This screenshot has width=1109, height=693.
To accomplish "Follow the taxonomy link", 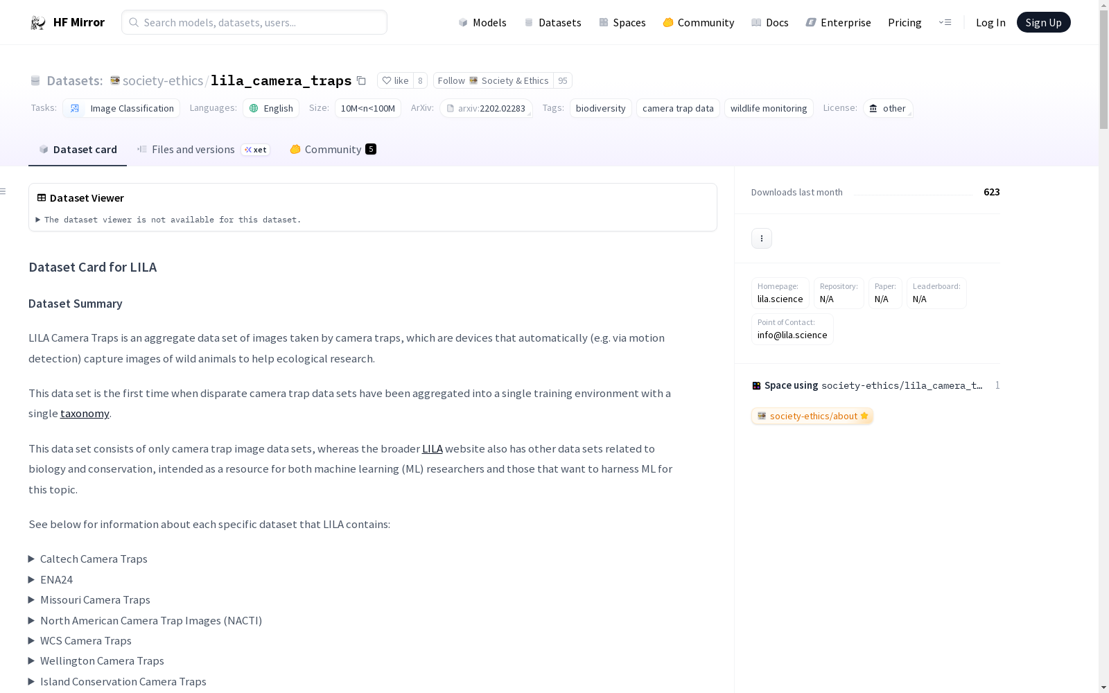I will (85, 414).
